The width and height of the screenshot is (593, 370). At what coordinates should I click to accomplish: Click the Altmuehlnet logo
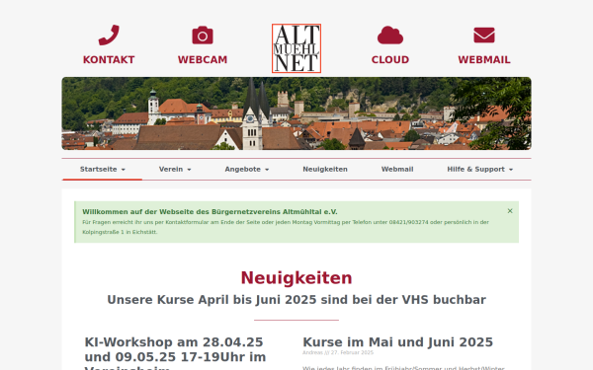296,48
